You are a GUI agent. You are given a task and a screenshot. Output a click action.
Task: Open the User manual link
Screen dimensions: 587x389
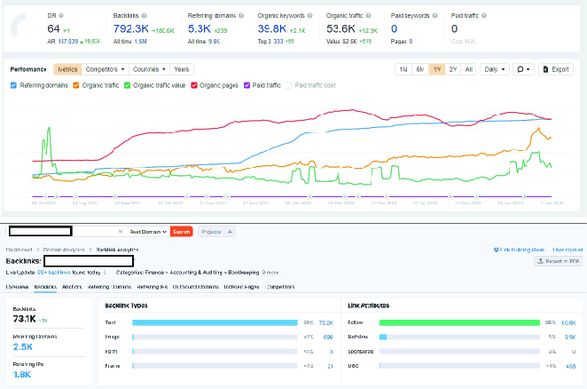566,250
